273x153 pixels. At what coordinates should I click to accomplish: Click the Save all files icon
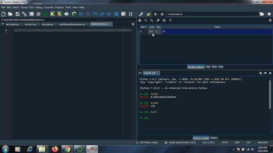[x=24, y=14]
